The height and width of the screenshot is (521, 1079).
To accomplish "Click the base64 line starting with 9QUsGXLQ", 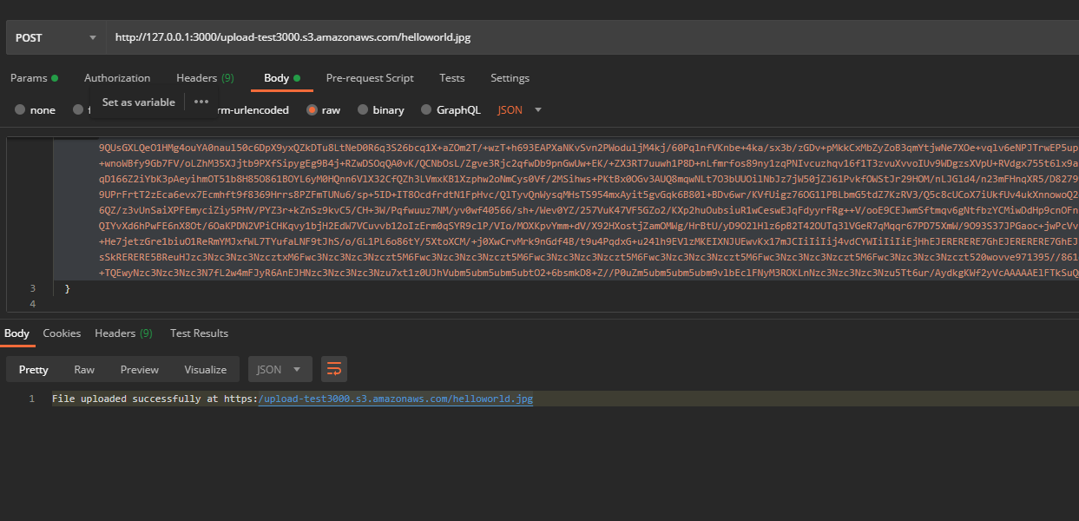I will (x=589, y=147).
